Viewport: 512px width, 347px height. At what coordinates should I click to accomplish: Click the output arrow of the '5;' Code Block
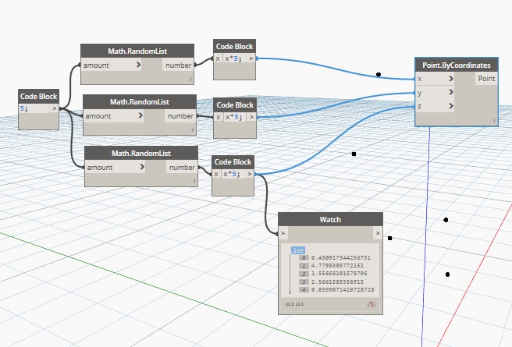point(53,109)
